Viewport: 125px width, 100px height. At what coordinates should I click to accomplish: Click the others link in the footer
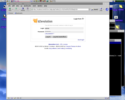pyautogui.click(x=79, y=46)
